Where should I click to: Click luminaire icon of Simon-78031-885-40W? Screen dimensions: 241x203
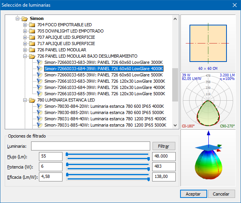click(40, 125)
